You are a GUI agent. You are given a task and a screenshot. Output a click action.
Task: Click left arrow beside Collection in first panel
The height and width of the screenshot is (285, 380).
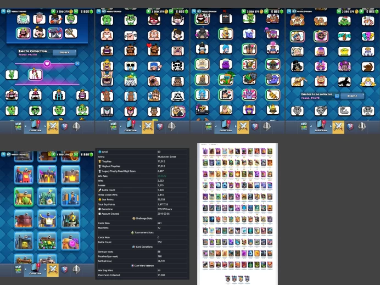pos(25,126)
